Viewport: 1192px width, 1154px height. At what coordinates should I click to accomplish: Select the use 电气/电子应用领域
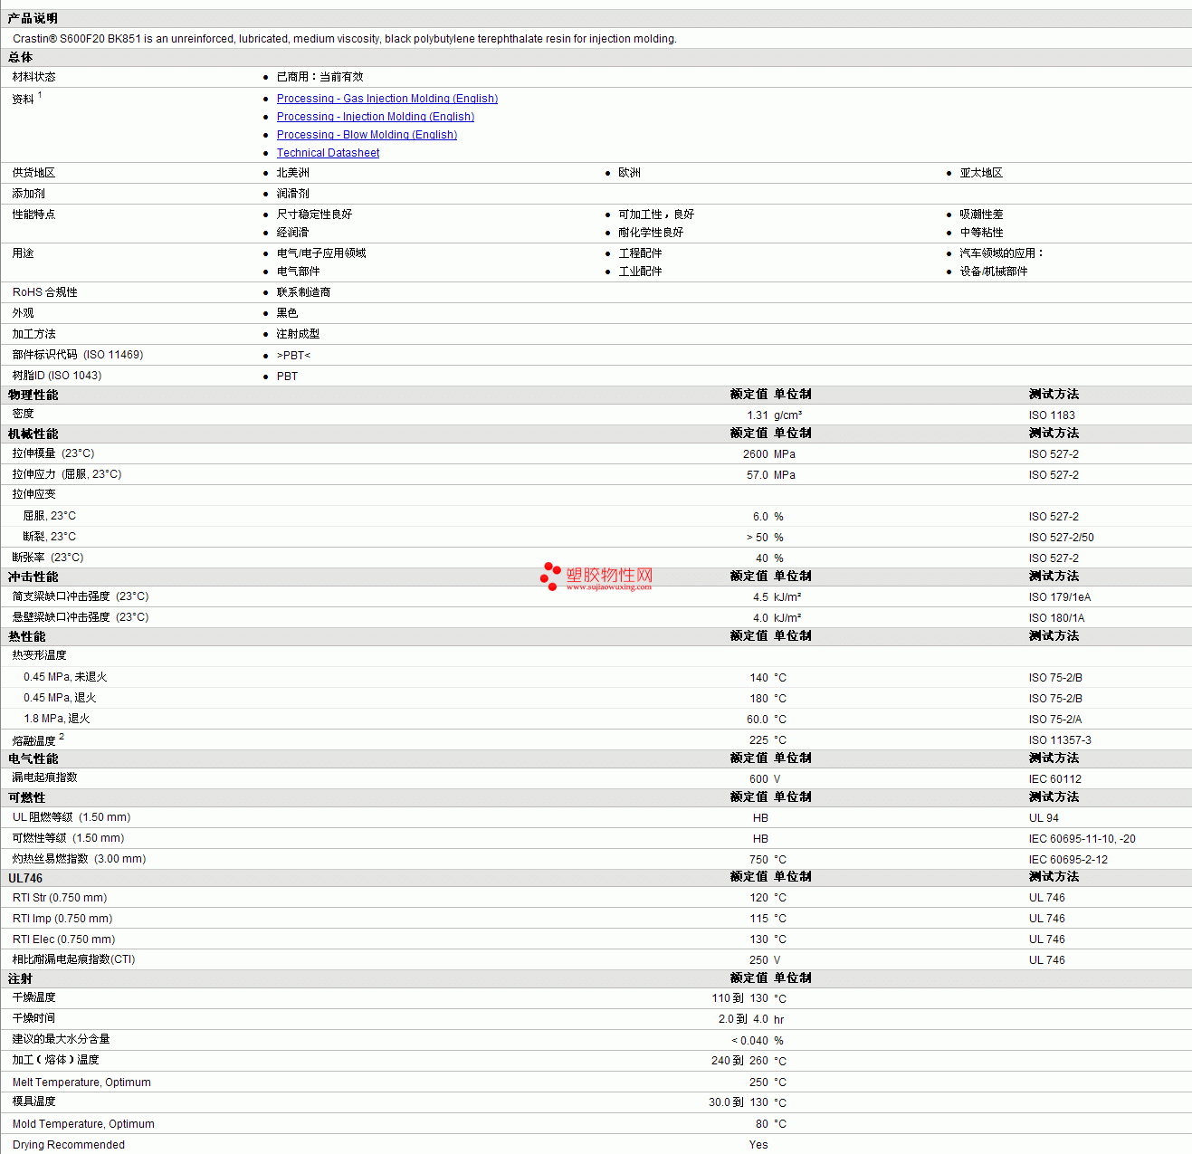pos(321,253)
